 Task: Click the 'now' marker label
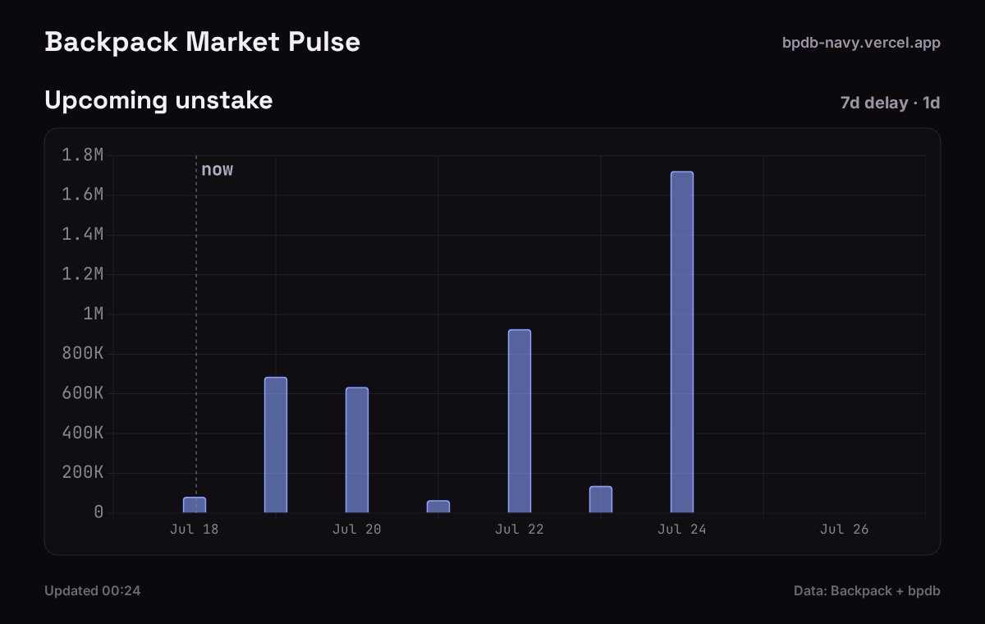pos(218,170)
